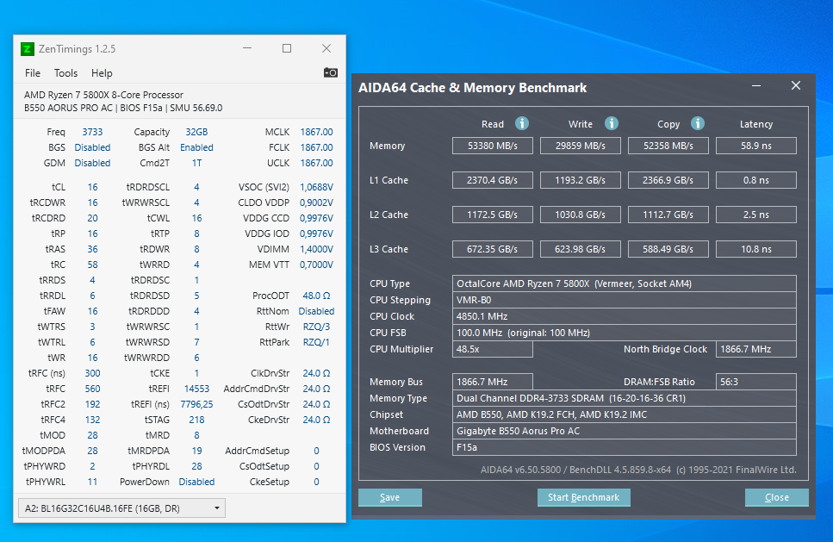This screenshot has width=833, height=542.
Task: Click Freq value 3733 in ZenTimings
Action: [92, 132]
